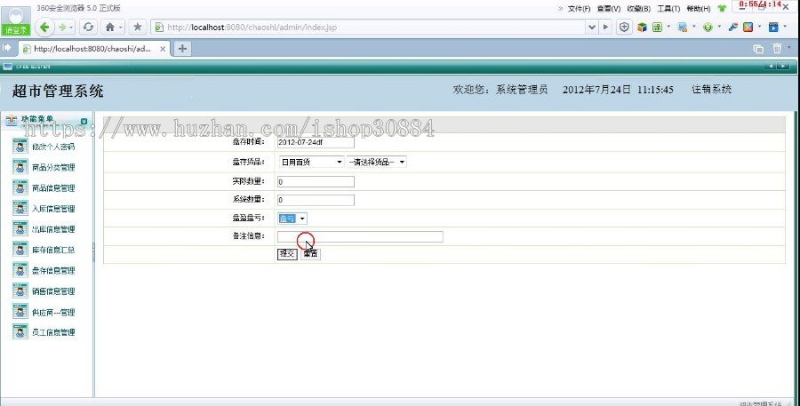Reload the page with the refresh icon
The height and width of the screenshot is (406, 800).
pos(88,27)
